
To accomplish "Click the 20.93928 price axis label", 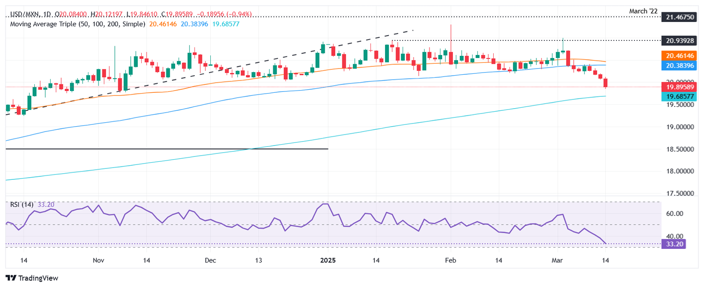I will click(x=680, y=40).
